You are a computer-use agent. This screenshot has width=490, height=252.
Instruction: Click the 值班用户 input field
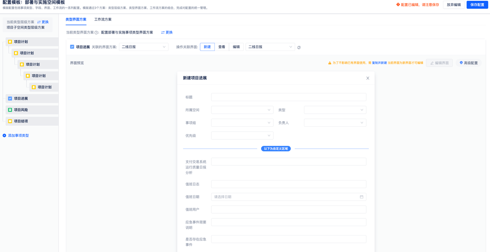pyautogui.click(x=289, y=209)
